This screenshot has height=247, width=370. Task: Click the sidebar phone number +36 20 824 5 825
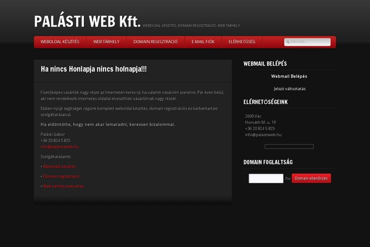pos(260,129)
